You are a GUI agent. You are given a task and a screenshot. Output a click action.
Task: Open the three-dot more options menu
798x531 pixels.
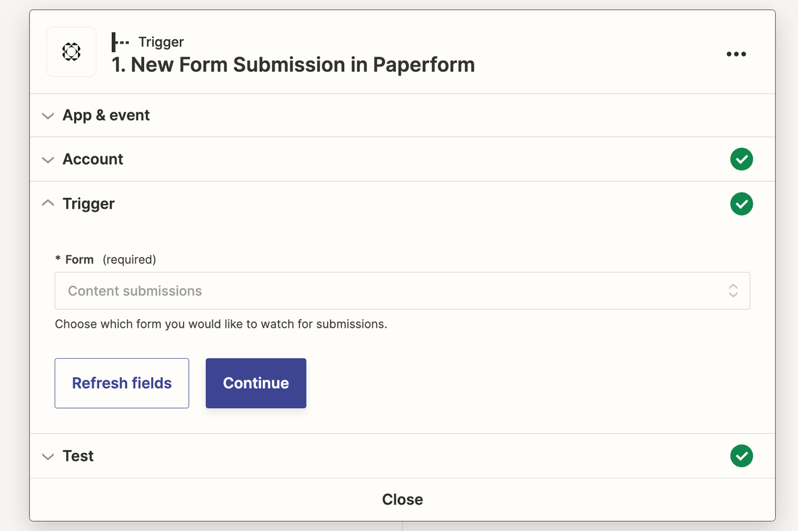tap(736, 54)
